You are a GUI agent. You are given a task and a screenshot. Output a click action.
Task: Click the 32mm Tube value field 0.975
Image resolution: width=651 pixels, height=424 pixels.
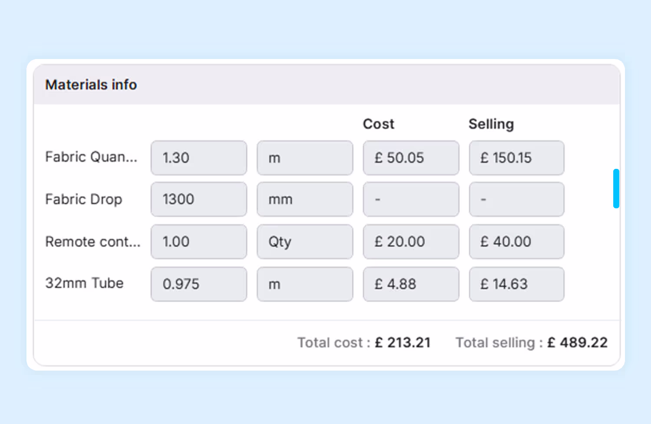pyautogui.click(x=199, y=284)
